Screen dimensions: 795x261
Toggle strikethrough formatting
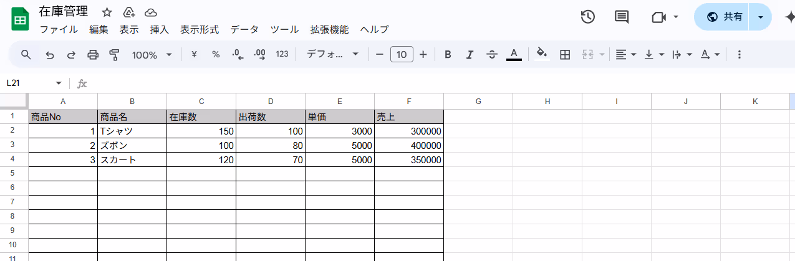click(492, 55)
